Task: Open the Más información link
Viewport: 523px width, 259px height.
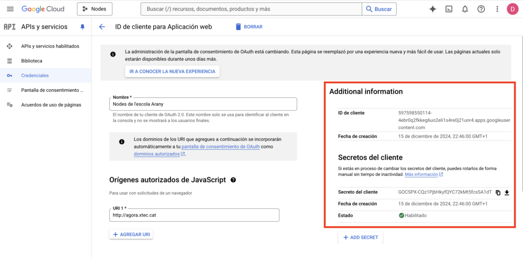Action: pyautogui.click(x=424, y=174)
